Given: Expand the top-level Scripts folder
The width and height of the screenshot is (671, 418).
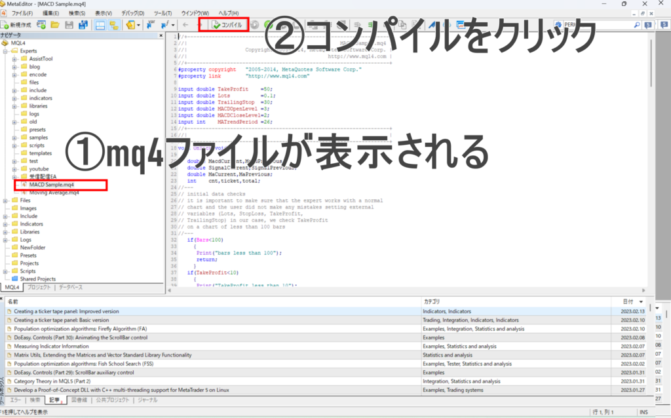Looking at the screenshot, I should click(5, 271).
